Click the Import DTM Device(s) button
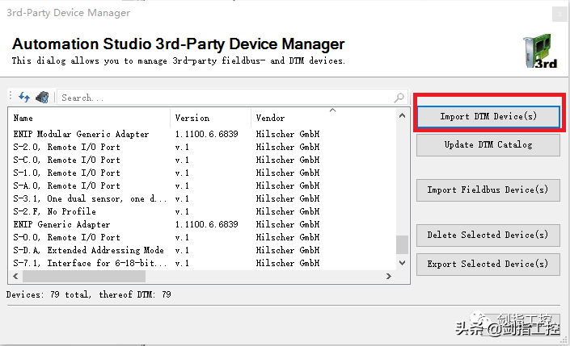The image size is (570, 346). (x=488, y=117)
